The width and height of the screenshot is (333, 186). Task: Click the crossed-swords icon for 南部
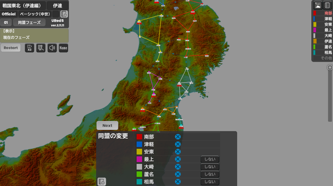click(x=178, y=137)
